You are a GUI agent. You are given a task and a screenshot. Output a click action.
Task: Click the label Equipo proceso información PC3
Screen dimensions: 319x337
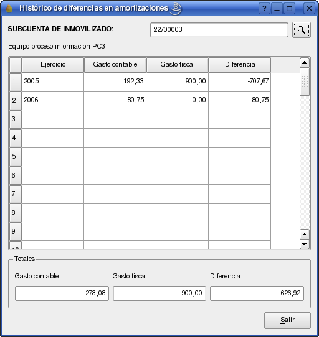pyautogui.click(x=57, y=47)
